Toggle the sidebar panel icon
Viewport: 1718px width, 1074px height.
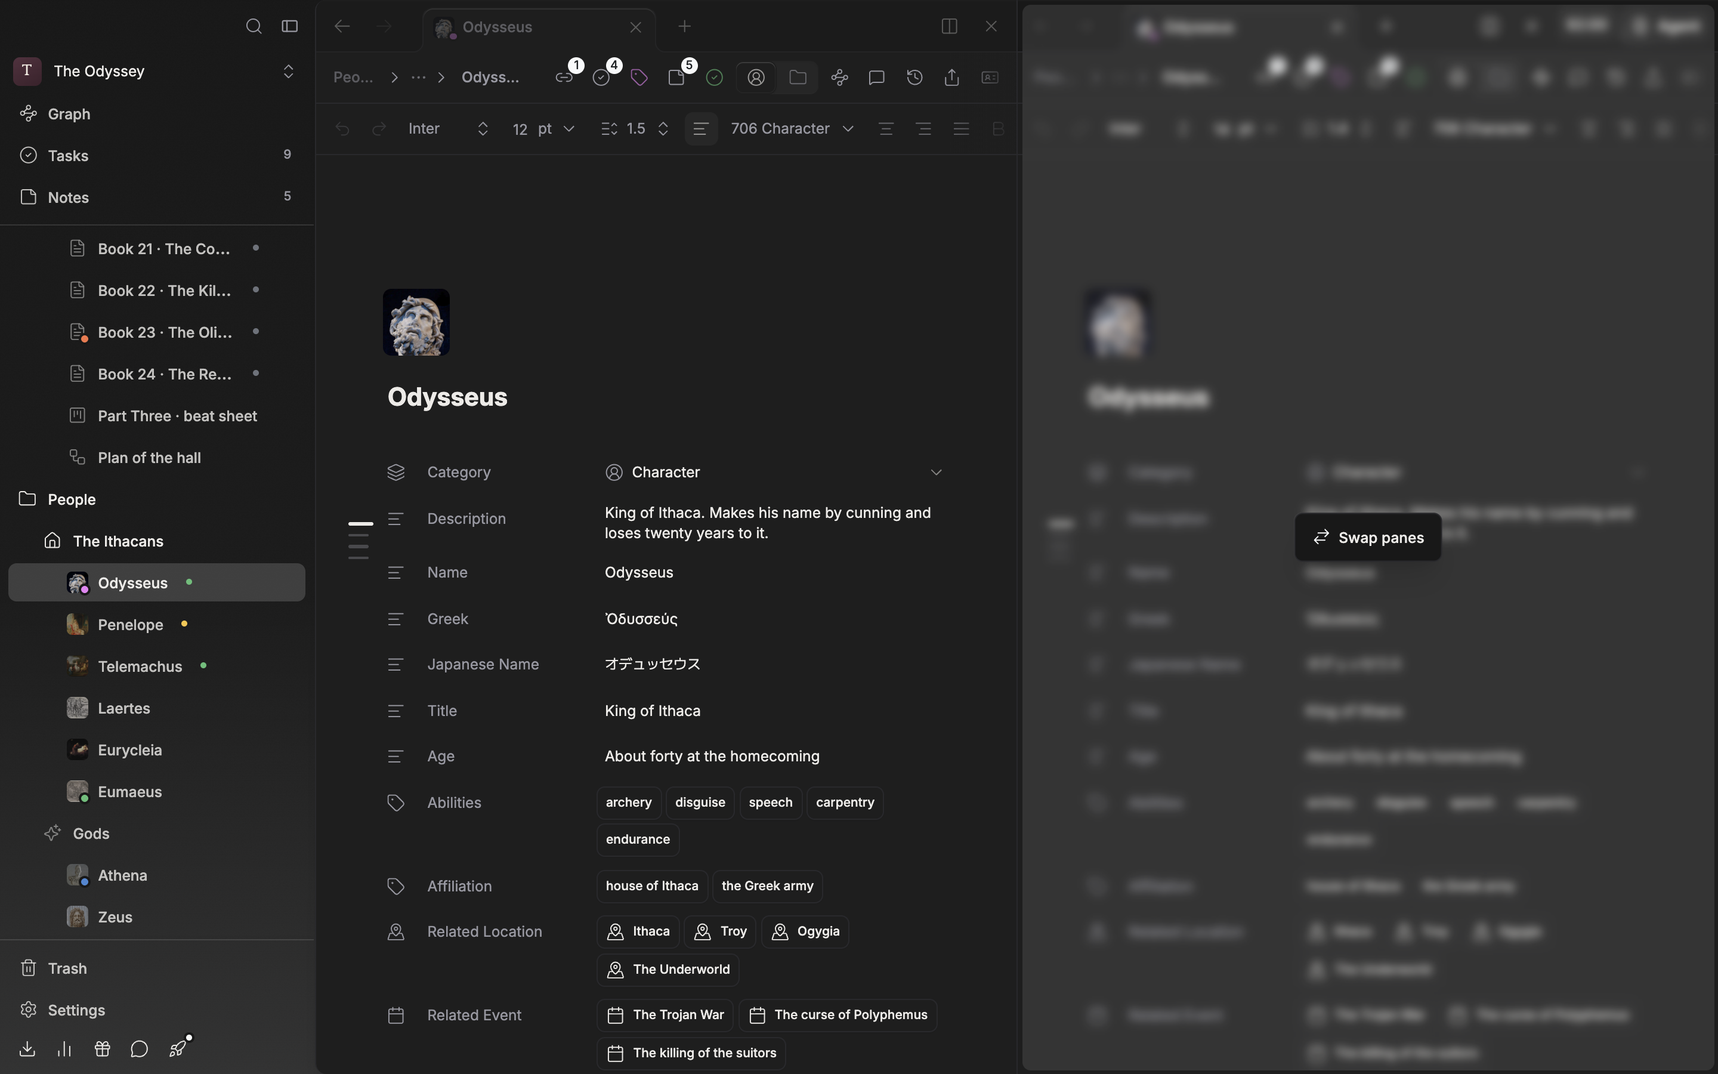pos(289,26)
